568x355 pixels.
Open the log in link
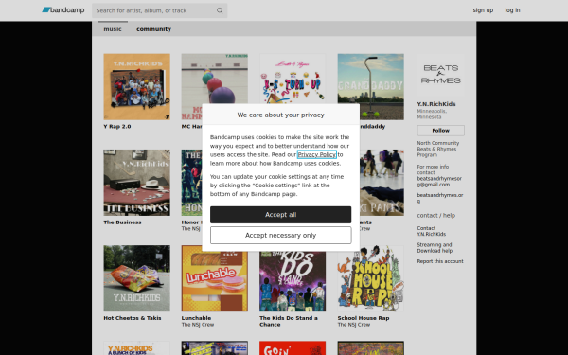point(512,10)
